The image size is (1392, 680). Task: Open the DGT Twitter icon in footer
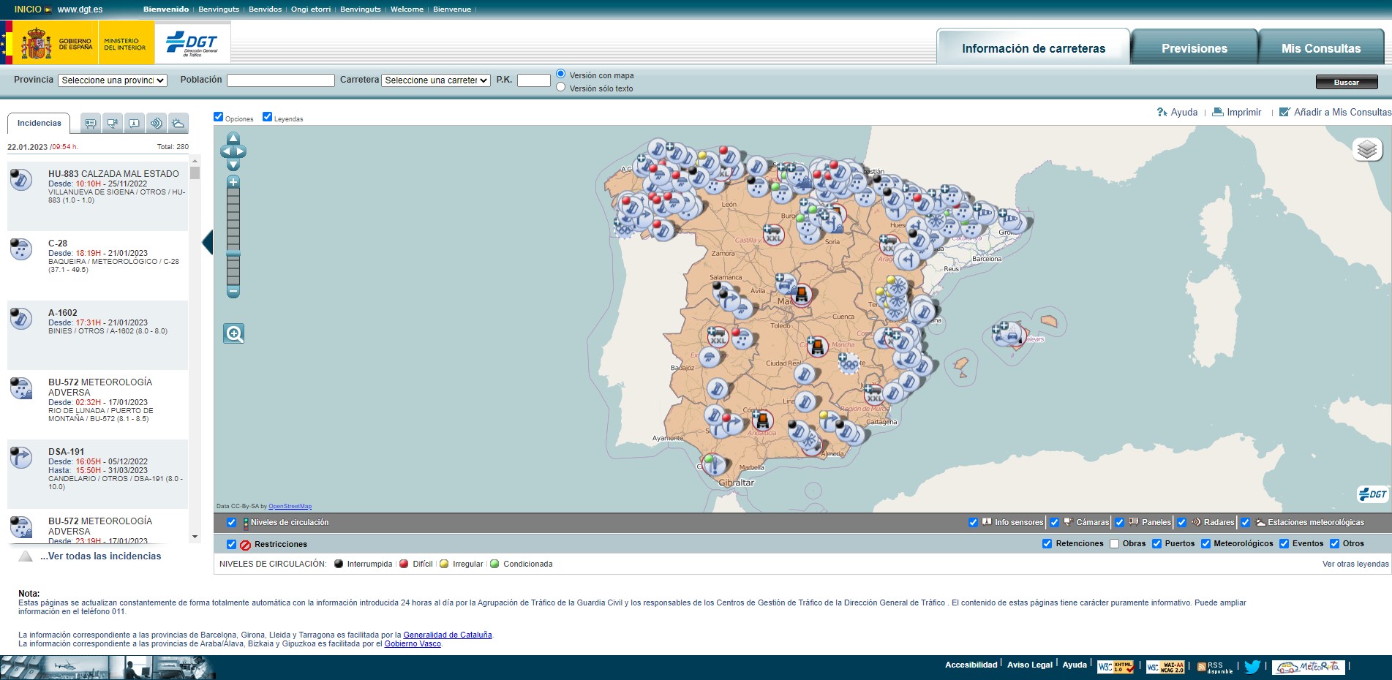(x=1252, y=666)
